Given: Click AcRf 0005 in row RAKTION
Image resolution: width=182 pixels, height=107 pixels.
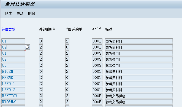Looking at the screenshot, I should click(x=97, y=95).
